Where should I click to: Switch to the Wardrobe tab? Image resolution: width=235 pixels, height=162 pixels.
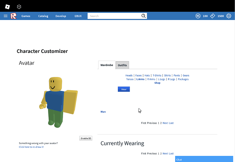[107, 65]
